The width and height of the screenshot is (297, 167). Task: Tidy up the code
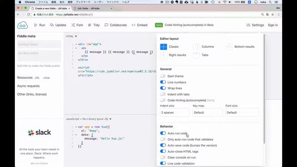click(94, 25)
